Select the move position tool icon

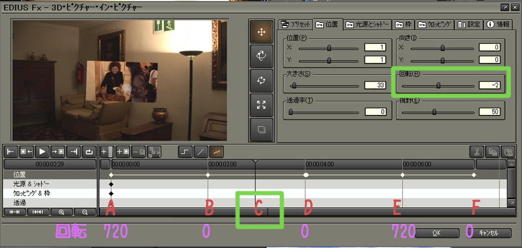click(x=262, y=32)
